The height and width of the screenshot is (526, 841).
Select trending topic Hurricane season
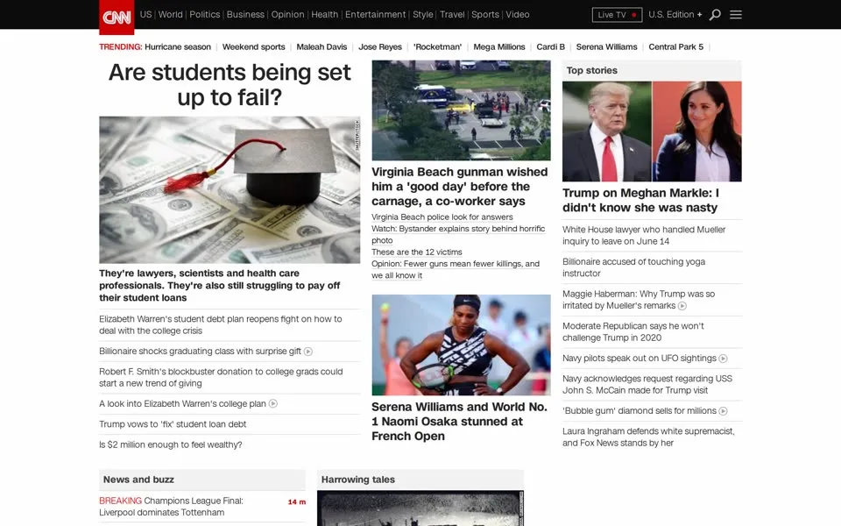pos(178,47)
